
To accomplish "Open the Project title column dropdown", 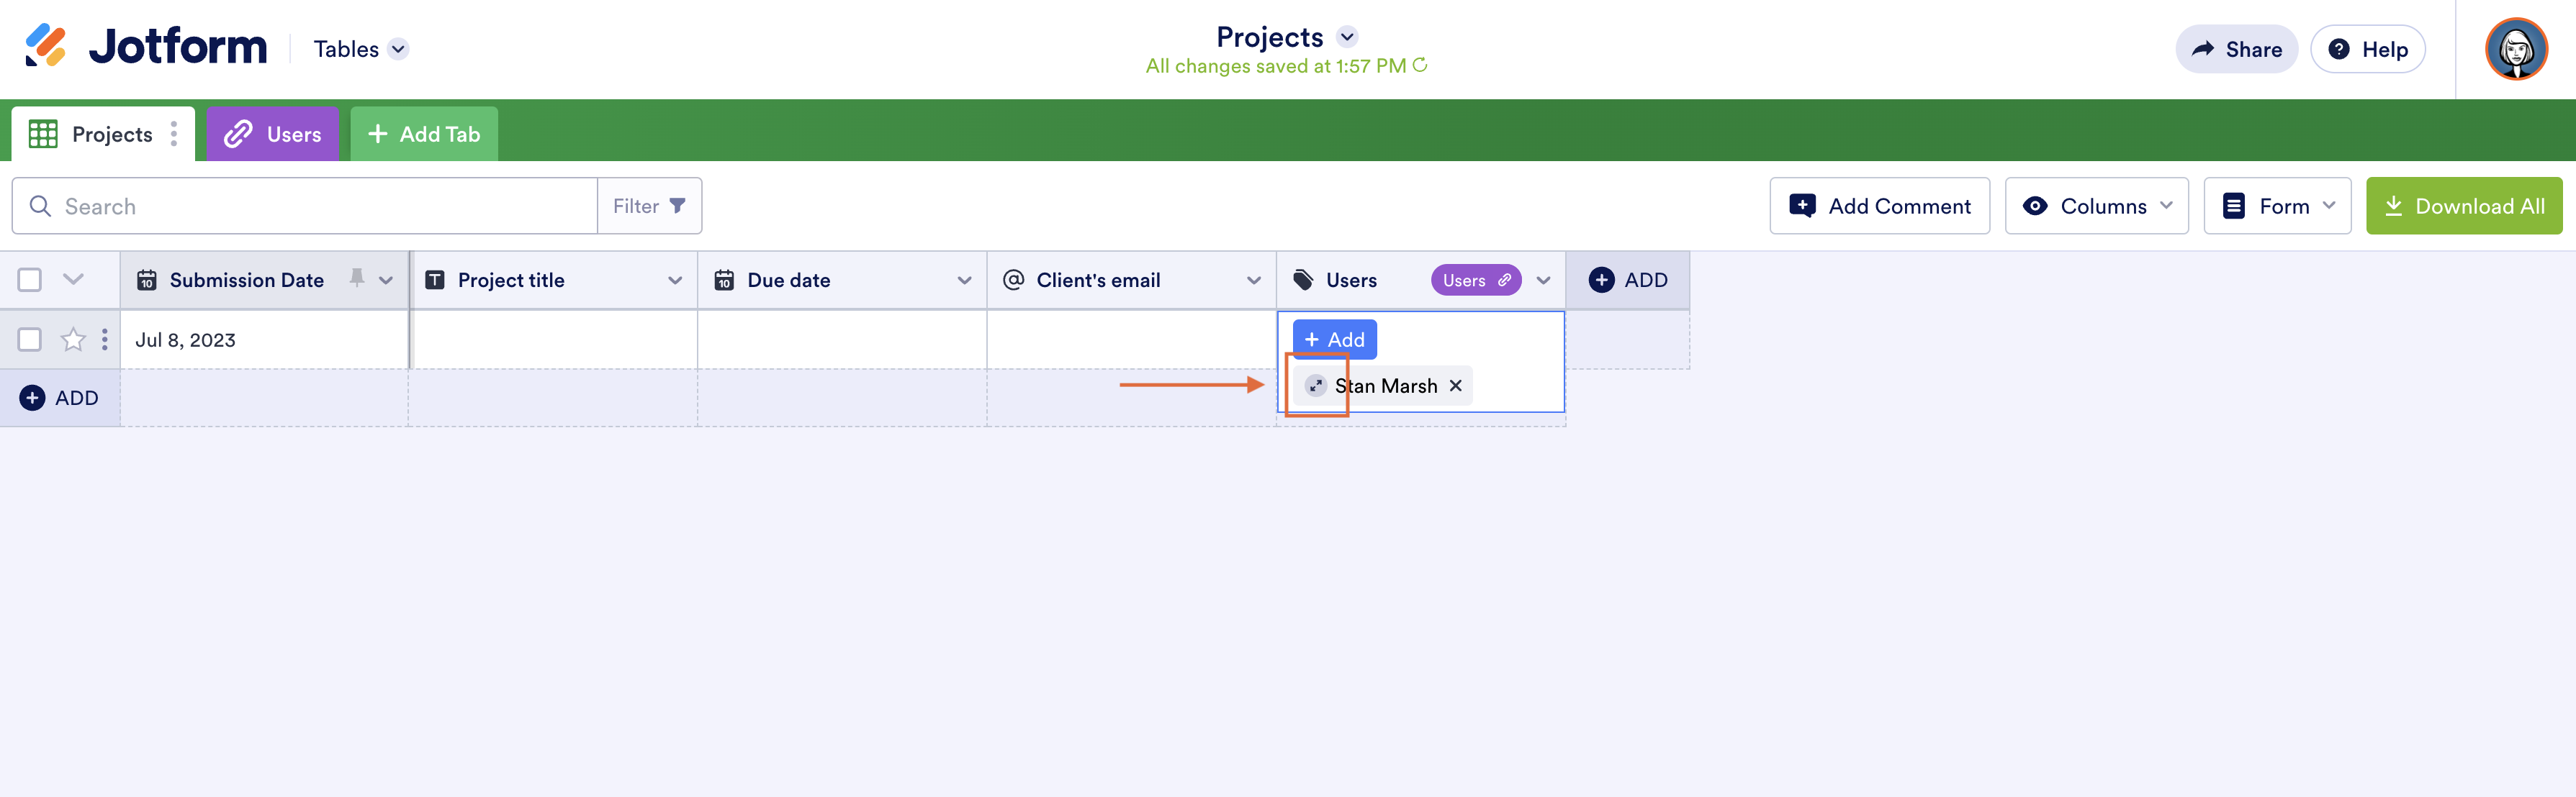I will pos(675,281).
